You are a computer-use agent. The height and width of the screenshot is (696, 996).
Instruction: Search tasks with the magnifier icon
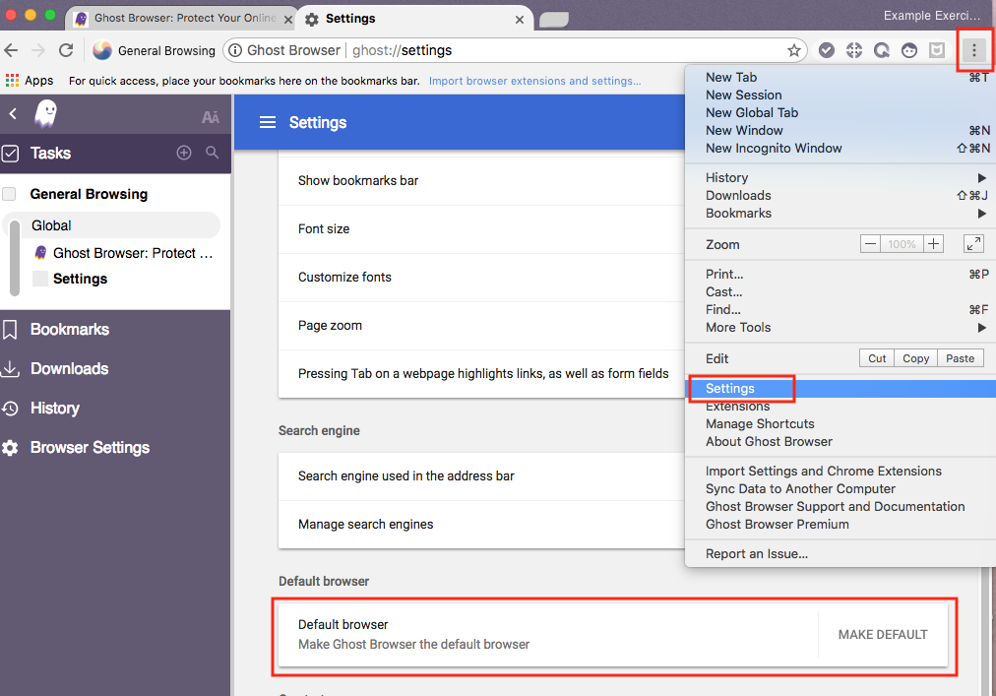pos(213,153)
